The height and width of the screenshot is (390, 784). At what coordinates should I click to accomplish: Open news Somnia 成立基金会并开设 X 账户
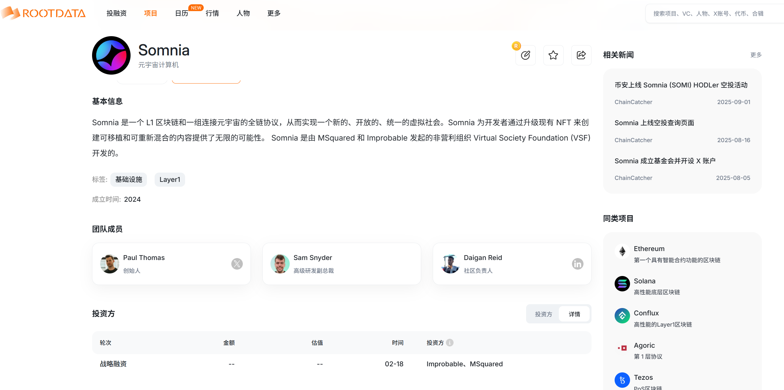coord(665,161)
